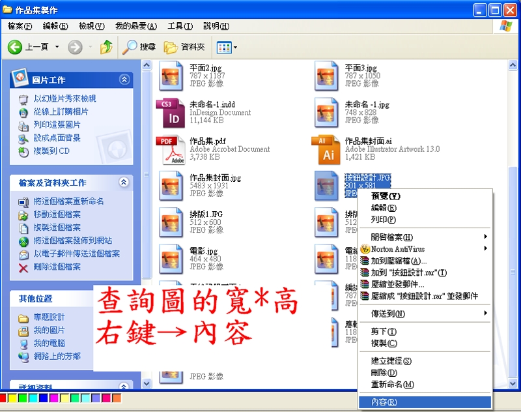Collapse the 圖片工作 panel section
Image resolution: width=521 pixels, height=412 pixels.
[124, 80]
